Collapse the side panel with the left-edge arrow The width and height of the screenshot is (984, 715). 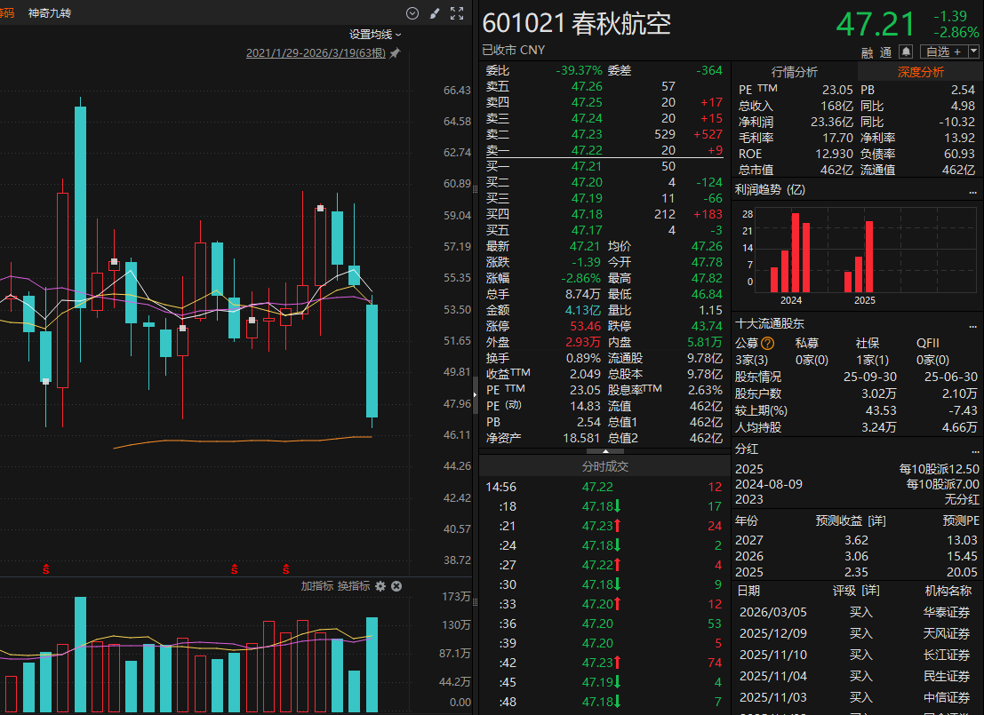473,393
